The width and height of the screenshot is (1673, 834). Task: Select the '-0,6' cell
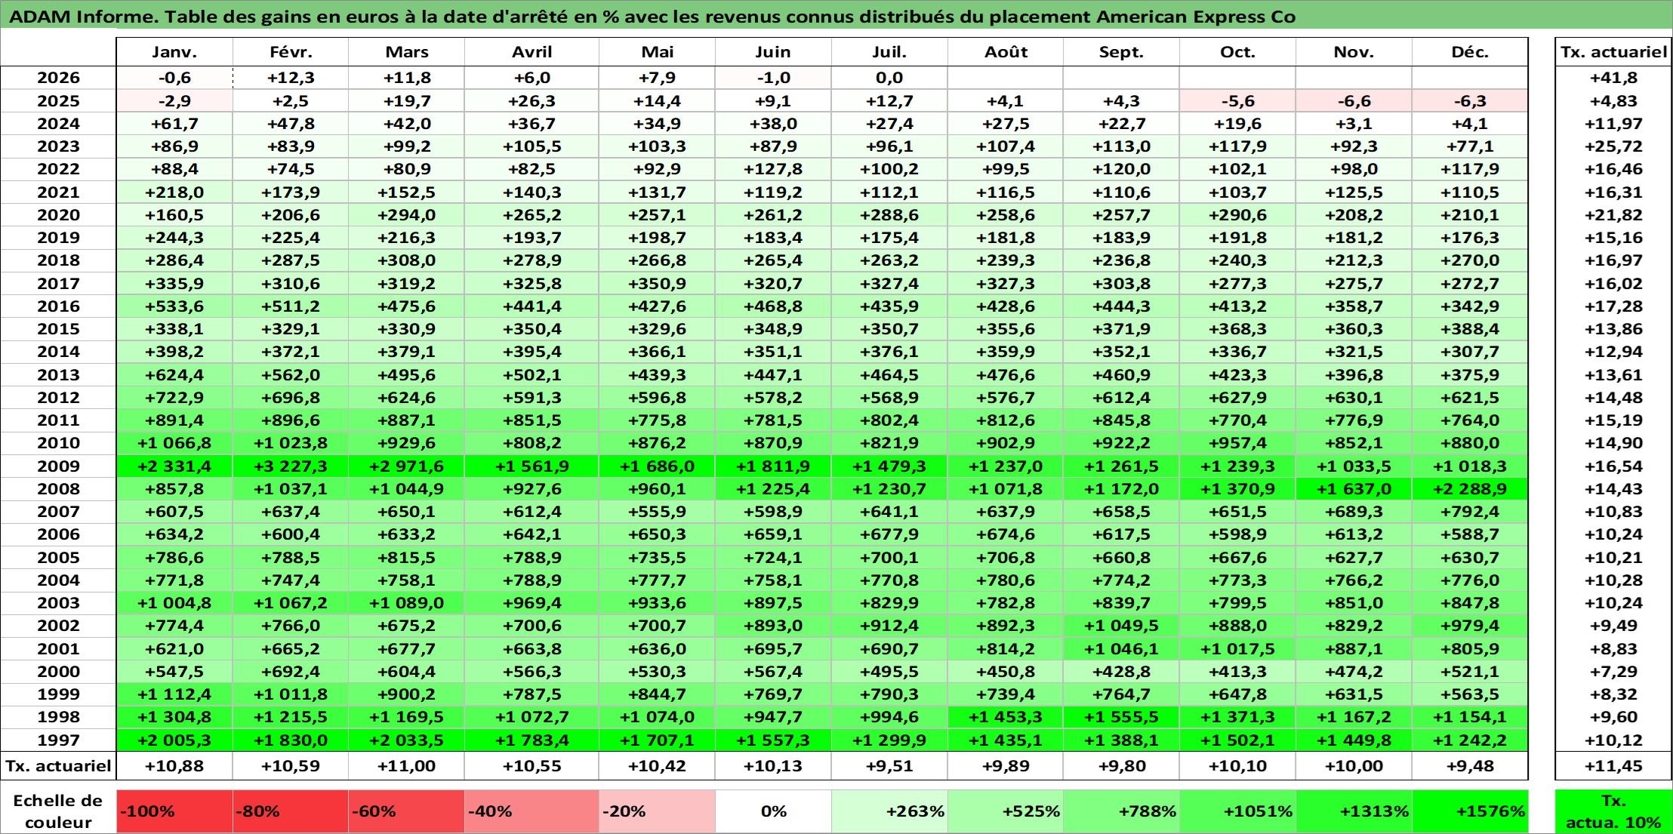[x=174, y=78]
